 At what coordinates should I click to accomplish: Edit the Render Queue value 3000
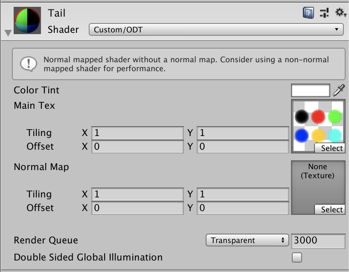[318, 240]
